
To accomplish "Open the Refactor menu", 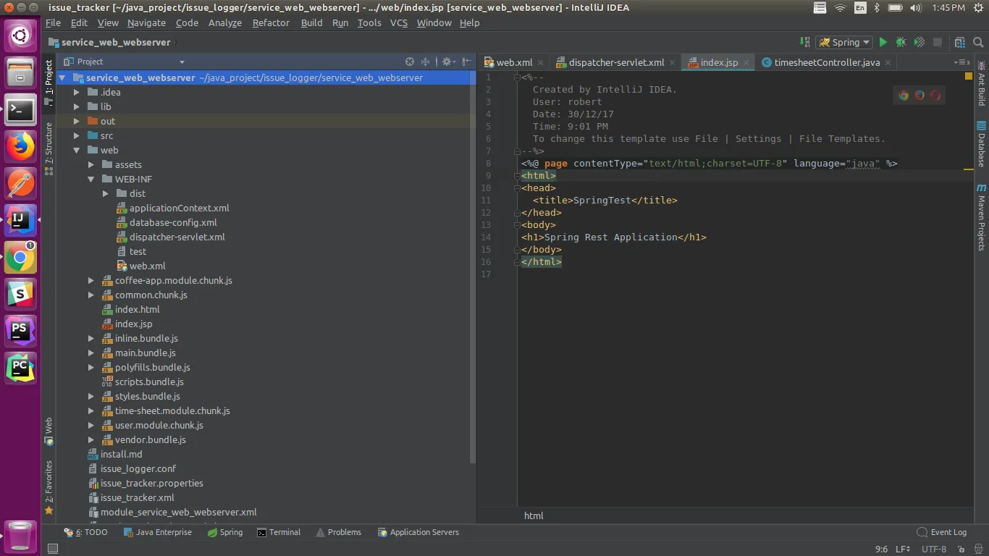I will (x=271, y=22).
